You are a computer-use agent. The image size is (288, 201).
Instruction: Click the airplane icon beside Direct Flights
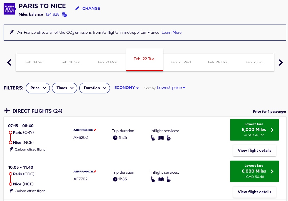7,111
